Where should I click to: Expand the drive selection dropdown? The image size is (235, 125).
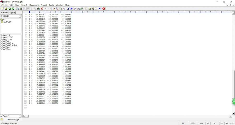(20, 16)
